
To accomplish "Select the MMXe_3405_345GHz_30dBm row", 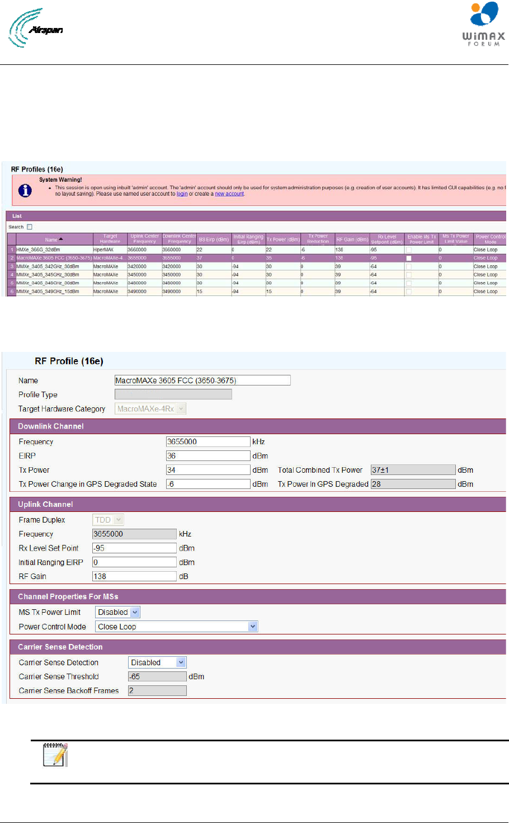I will (256, 275).
